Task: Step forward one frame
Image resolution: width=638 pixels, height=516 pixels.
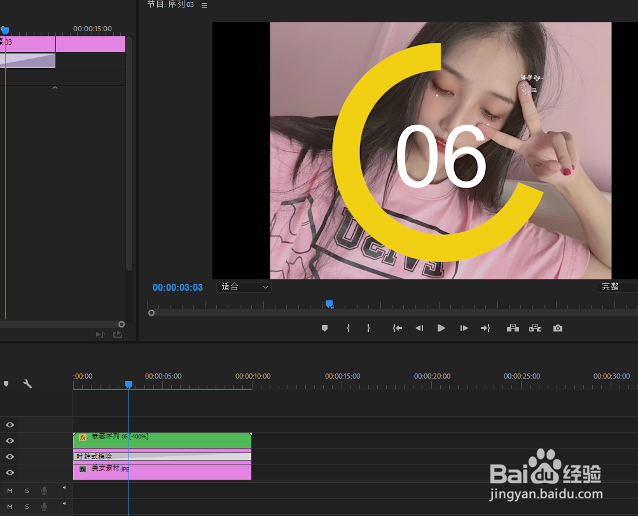Action: (464, 328)
